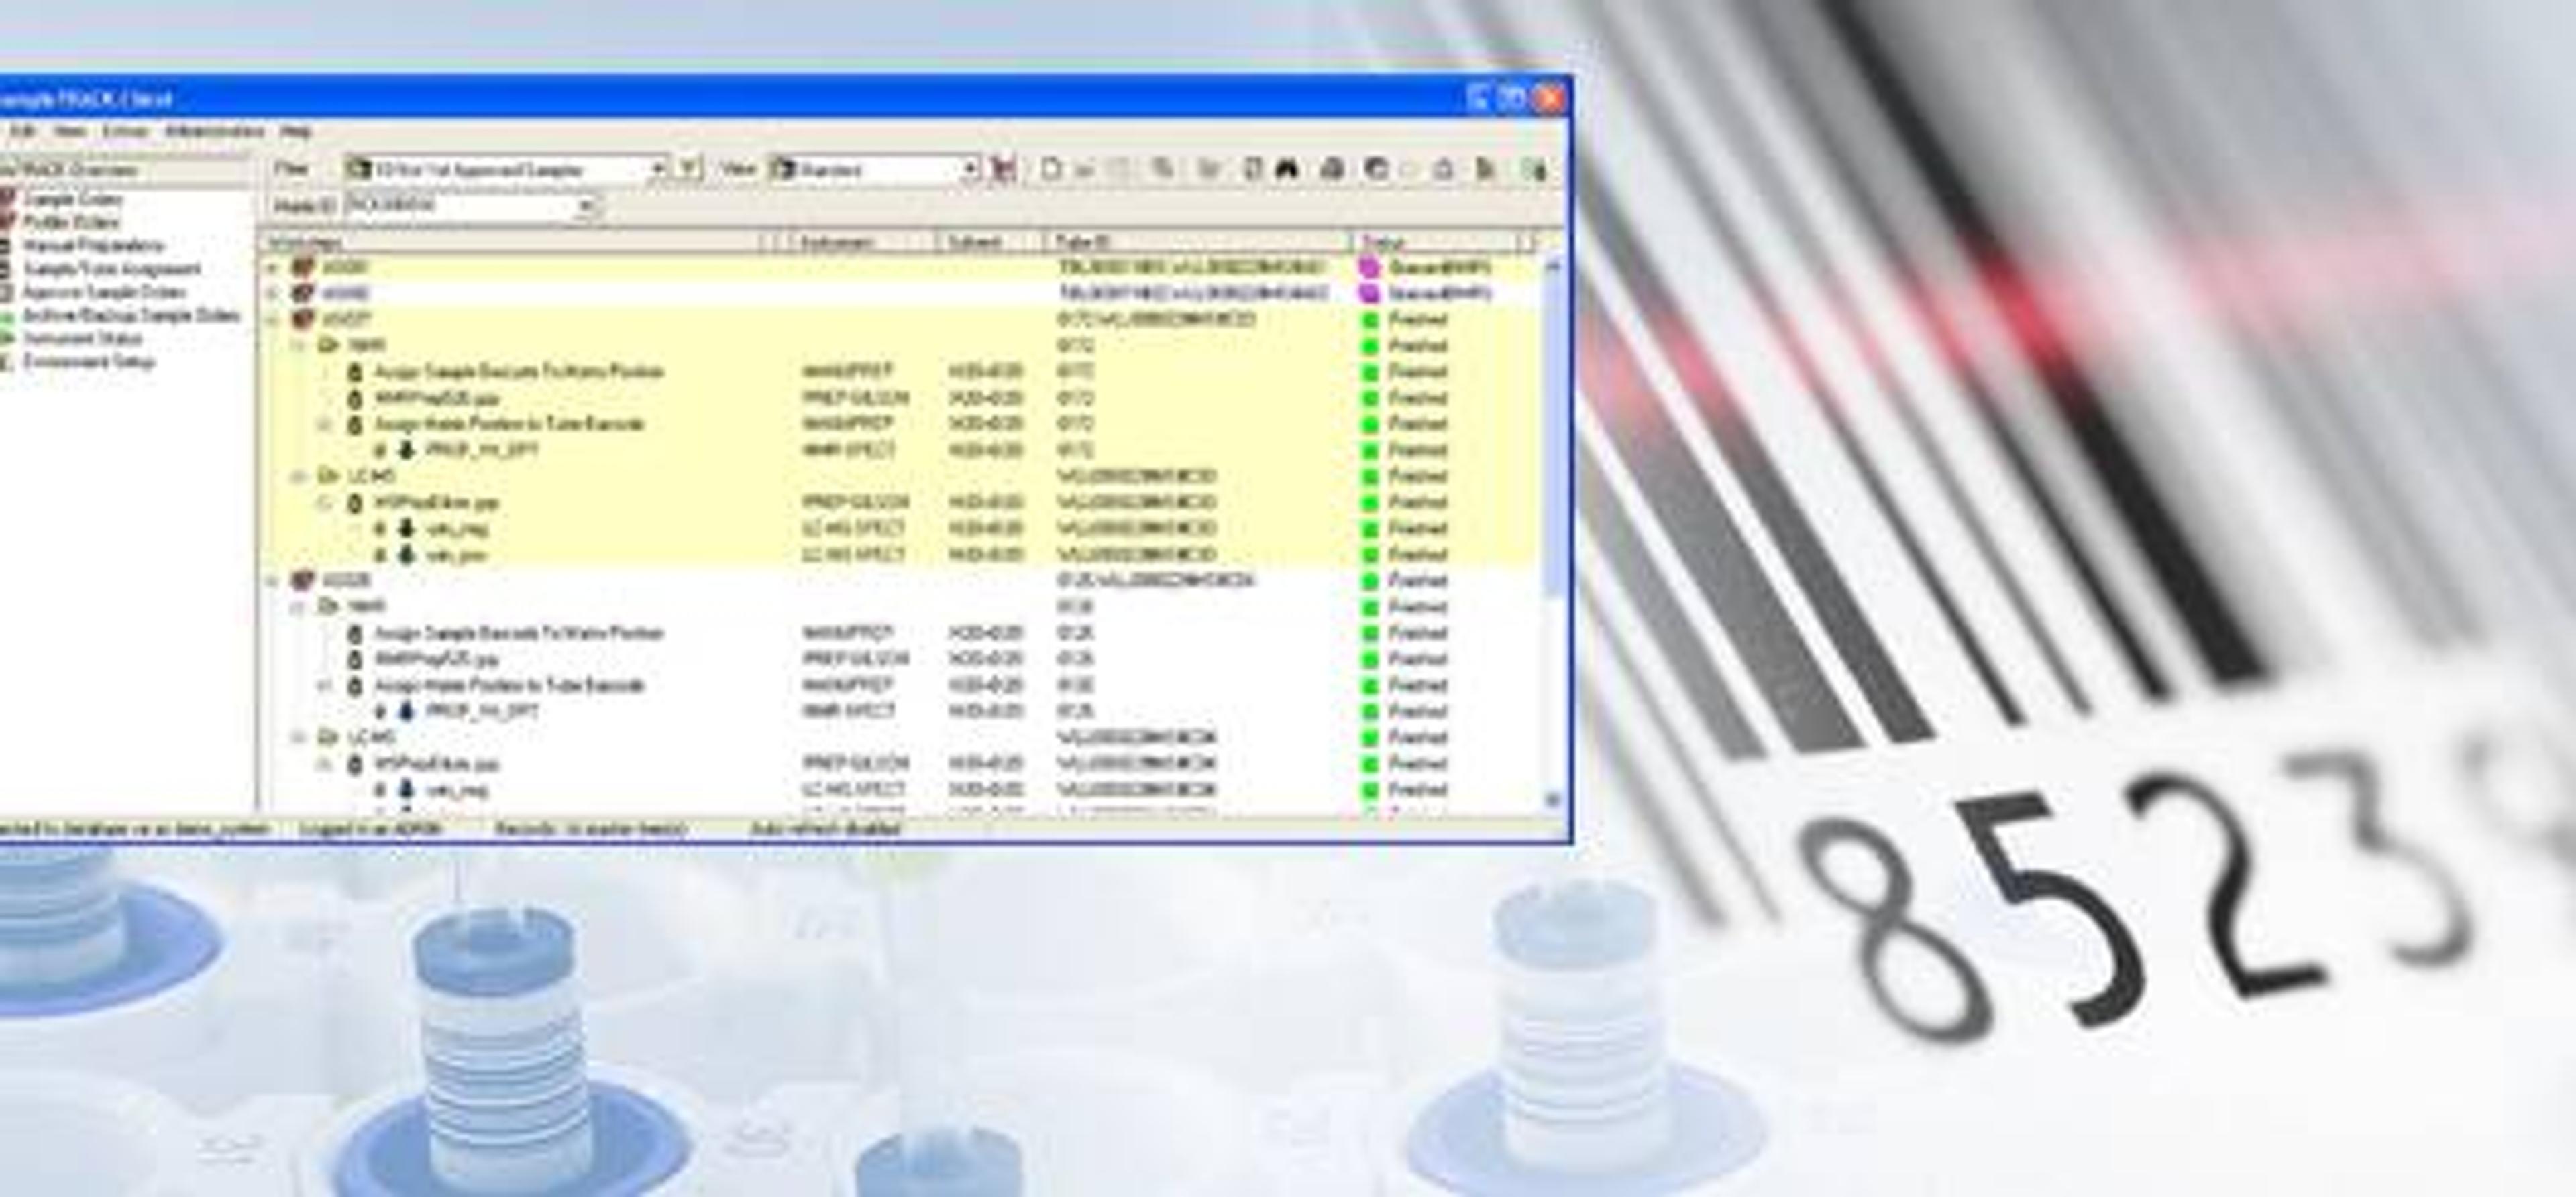
Task: Expand the first sample order row
Action: click(x=273, y=268)
